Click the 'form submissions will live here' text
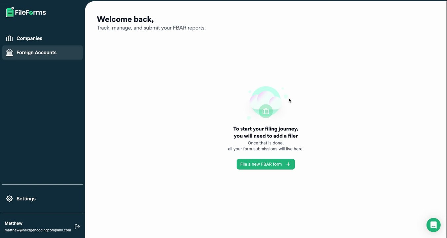 pyautogui.click(x=266, y=149)
